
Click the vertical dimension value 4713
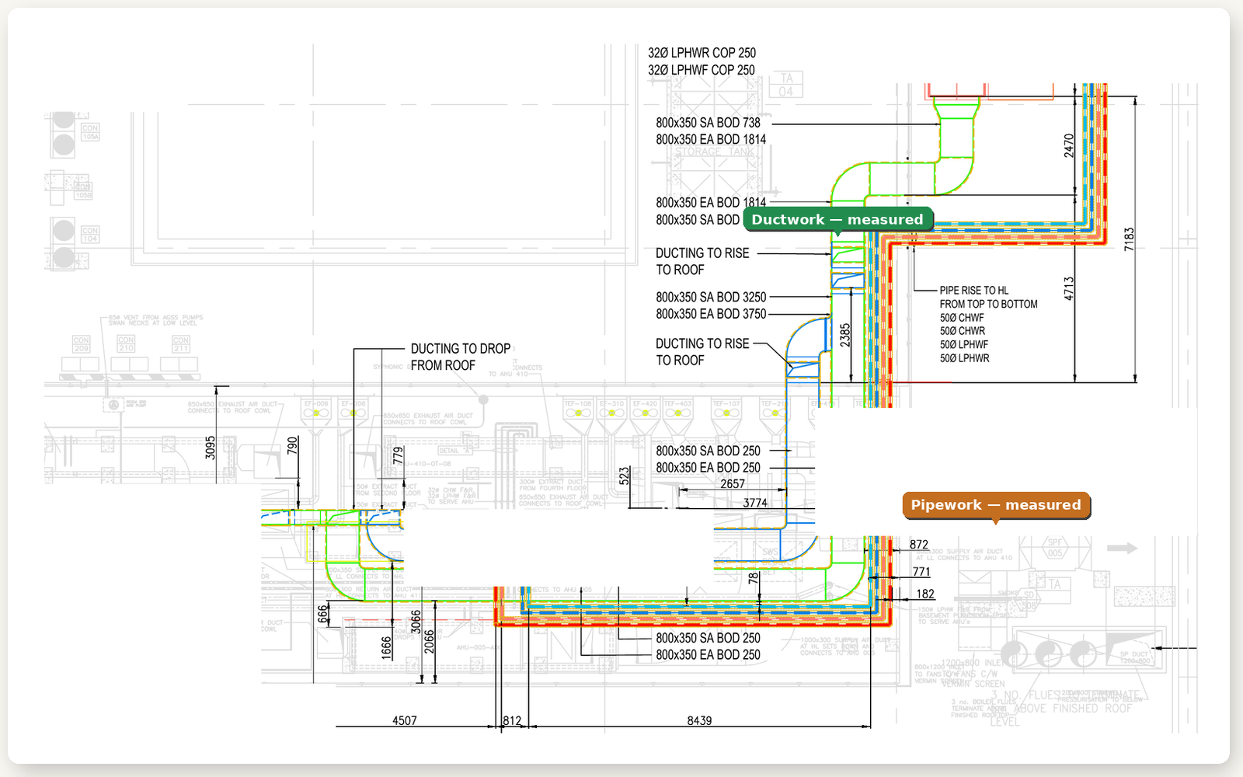[x=1069, y=289]
